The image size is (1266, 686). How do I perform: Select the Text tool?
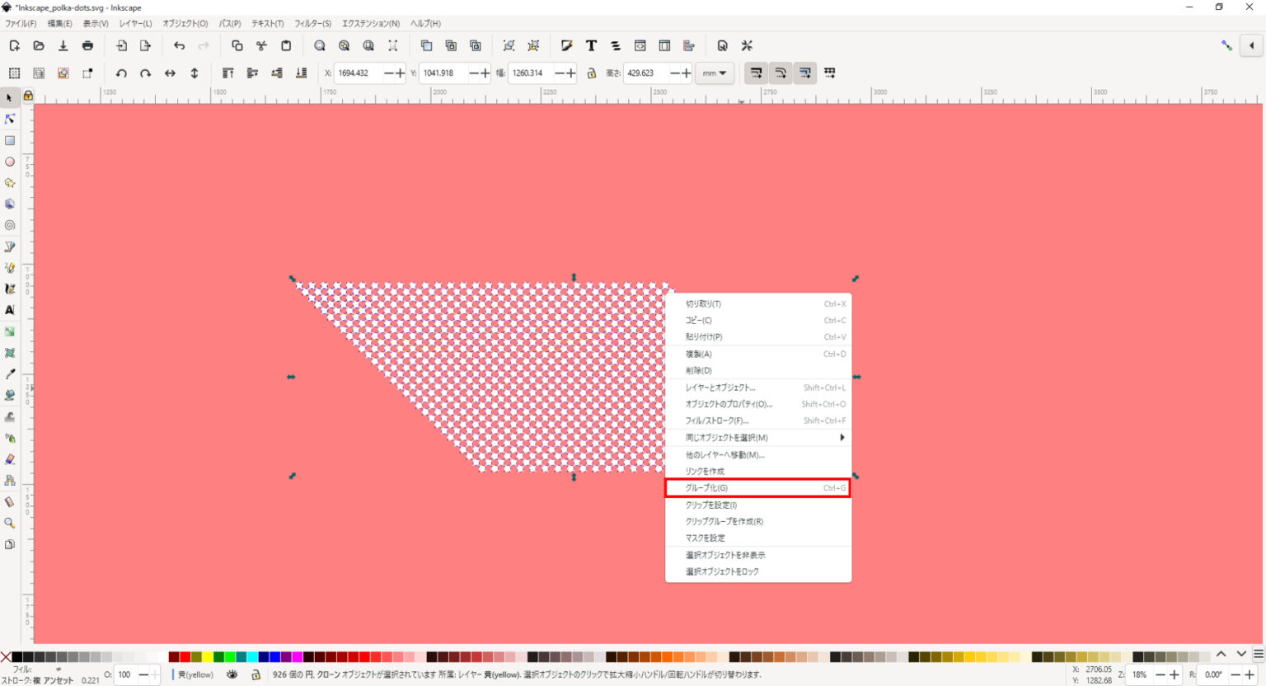tap(10, 310)
